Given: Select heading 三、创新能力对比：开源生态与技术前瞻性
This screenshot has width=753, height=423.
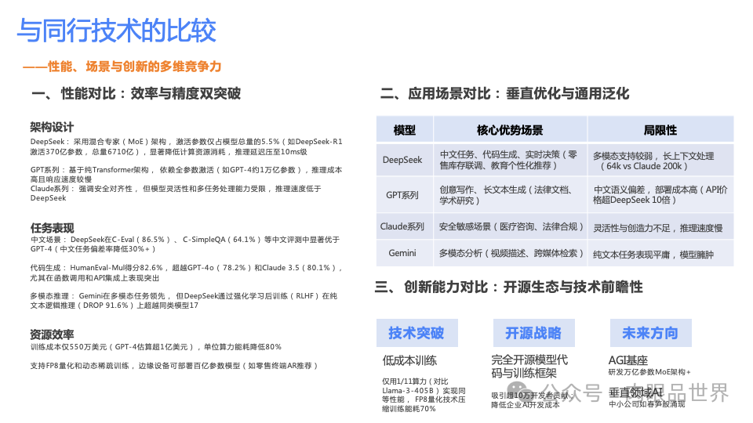Looking at the screenshot, I should [x=508, y=287].
